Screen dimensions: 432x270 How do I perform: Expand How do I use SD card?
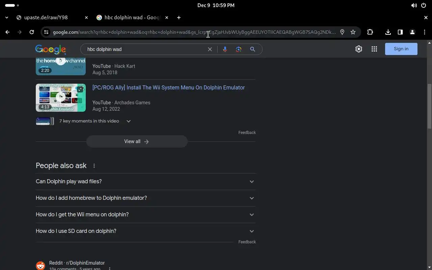click(145, 231)
